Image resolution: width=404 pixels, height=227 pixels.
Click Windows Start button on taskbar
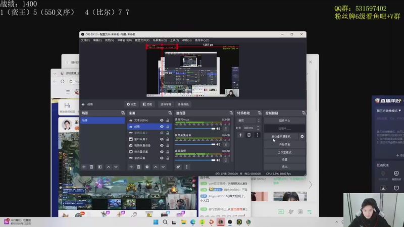click(x=156, y=222)
